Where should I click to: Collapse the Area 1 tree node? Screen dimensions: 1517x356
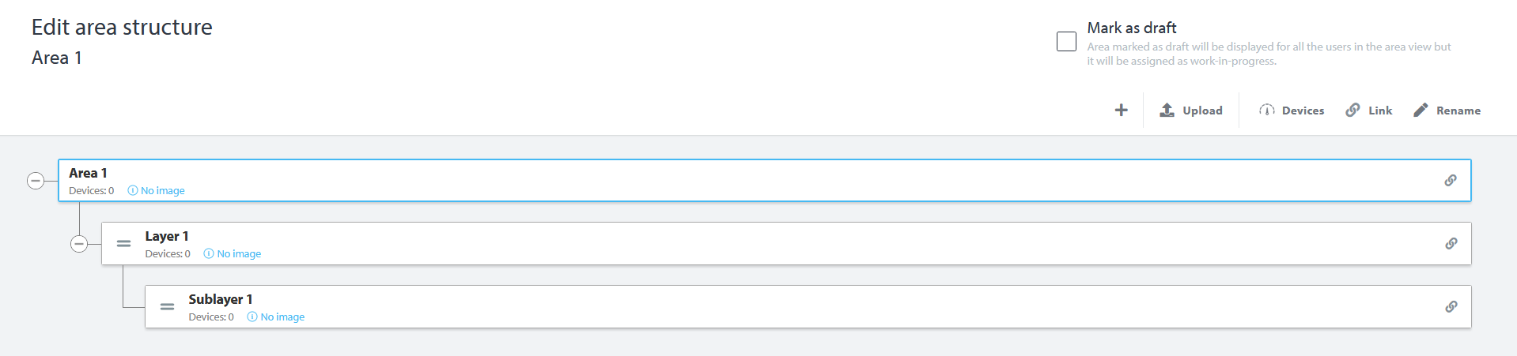click(36, 181)
